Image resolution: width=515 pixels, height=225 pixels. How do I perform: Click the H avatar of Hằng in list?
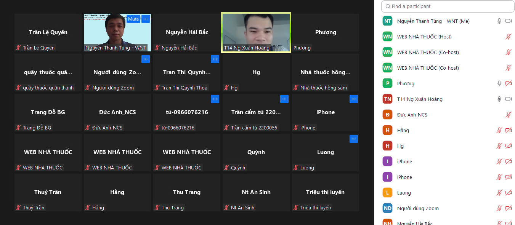[387, 131]
